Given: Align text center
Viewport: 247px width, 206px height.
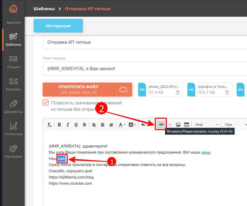Looking at the screenshot, I should pos(102,125).
